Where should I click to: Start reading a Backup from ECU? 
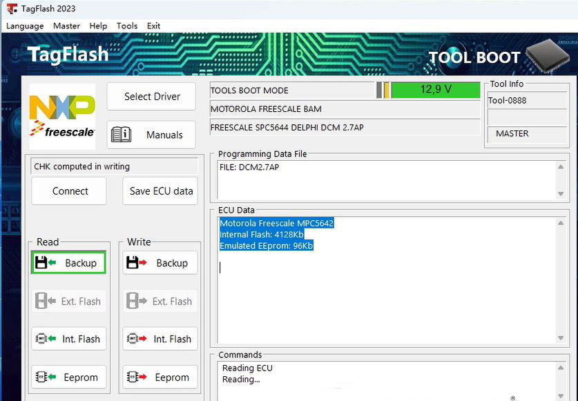tap(68, 263)
